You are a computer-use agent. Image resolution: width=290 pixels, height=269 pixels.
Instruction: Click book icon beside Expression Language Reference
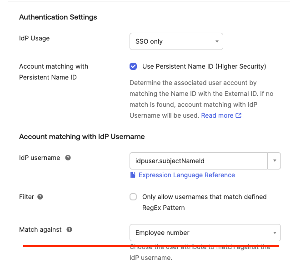(x=133, y=175)
